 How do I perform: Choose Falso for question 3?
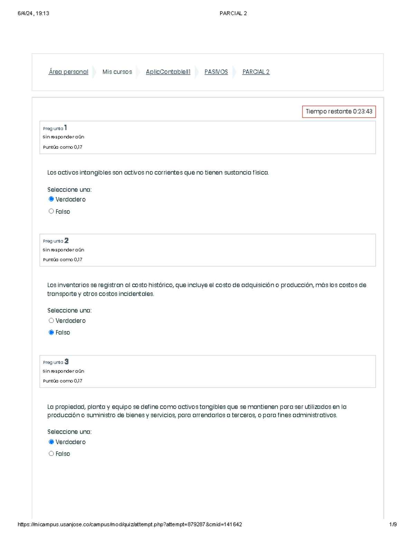point(52,454)
